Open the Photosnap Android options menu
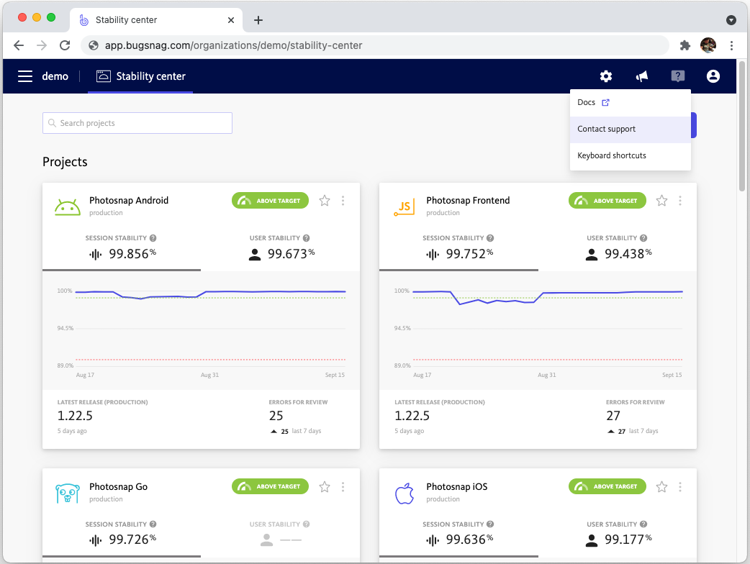This screenshot has width=750, height=564. [x=343, y=201]
